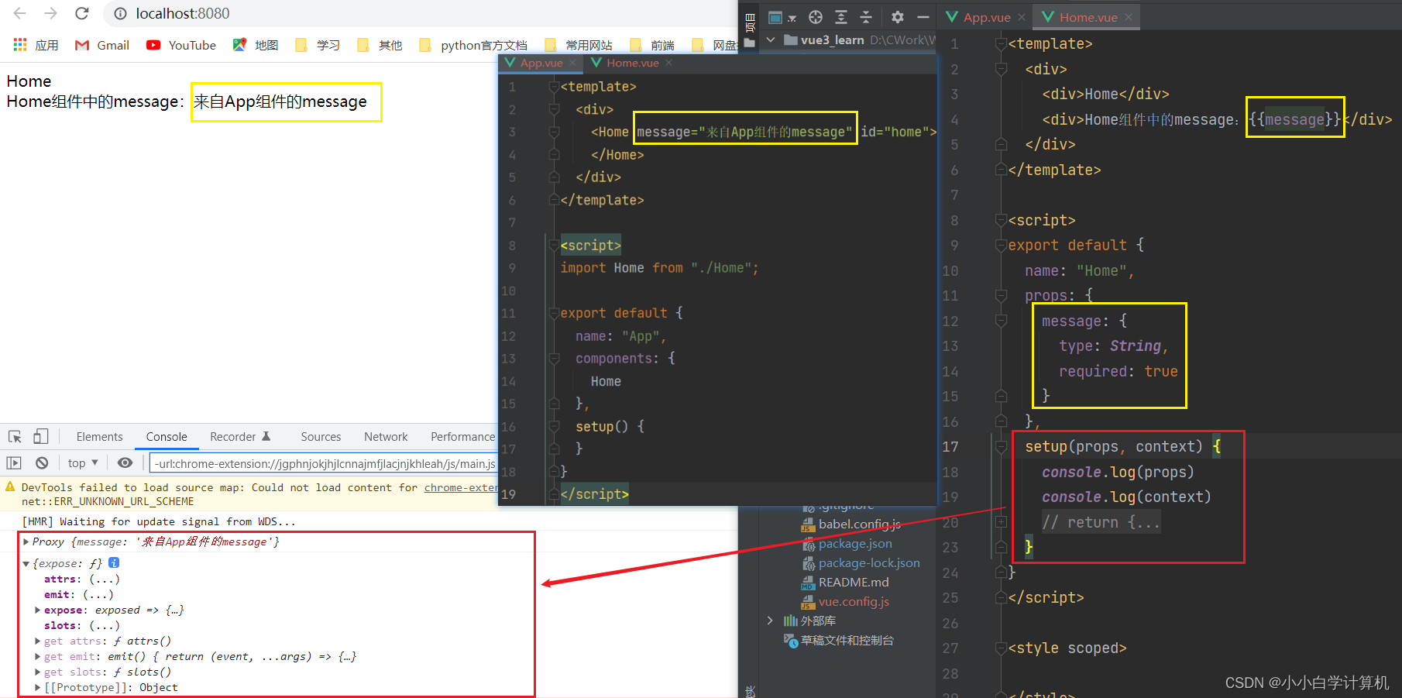Collapse the vue3_learn project root
Screen dimensions: 1402x698
click(771, 40)
